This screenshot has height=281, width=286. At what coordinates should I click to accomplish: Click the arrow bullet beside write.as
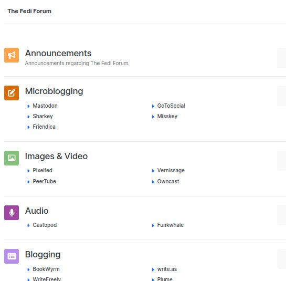pyautogui.click(x=153, y=269)
